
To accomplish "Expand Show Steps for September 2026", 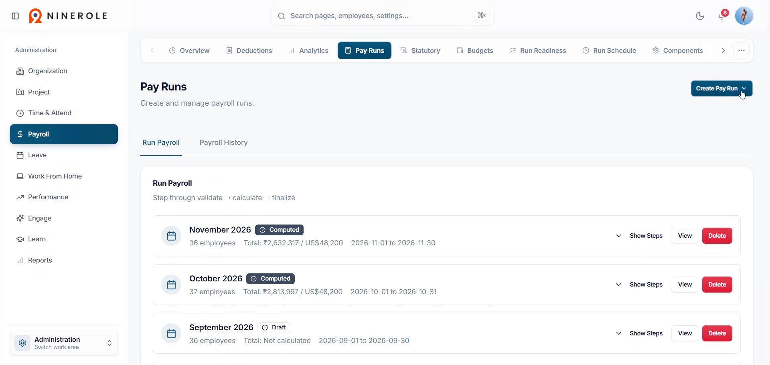I will pos(639,333).
